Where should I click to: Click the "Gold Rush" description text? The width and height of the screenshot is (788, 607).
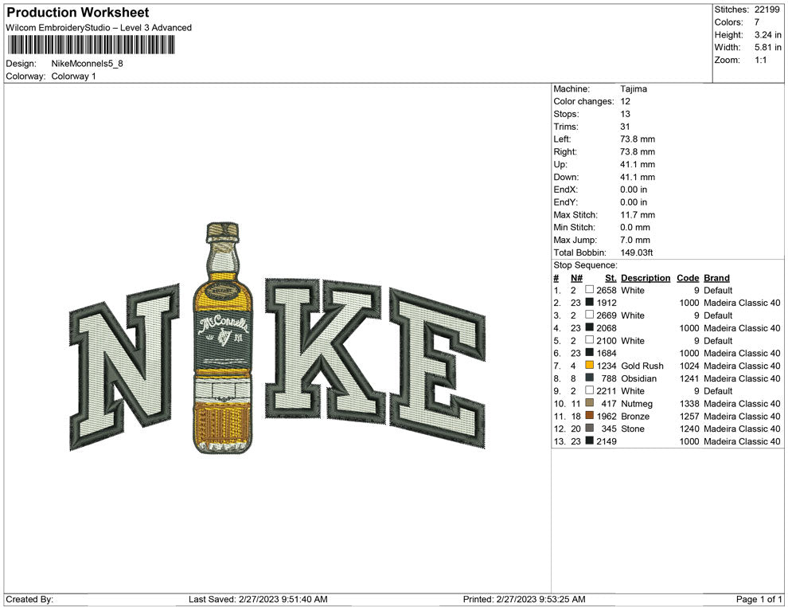(x=642, y=366)
